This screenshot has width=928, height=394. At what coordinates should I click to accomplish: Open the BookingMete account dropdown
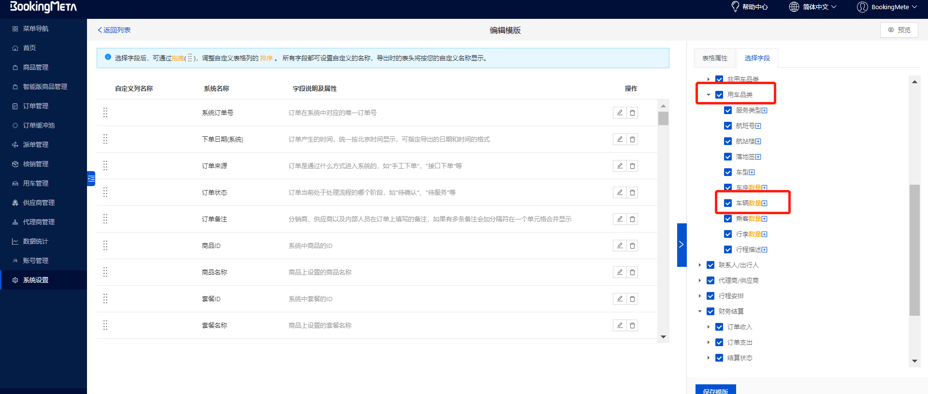887,7
